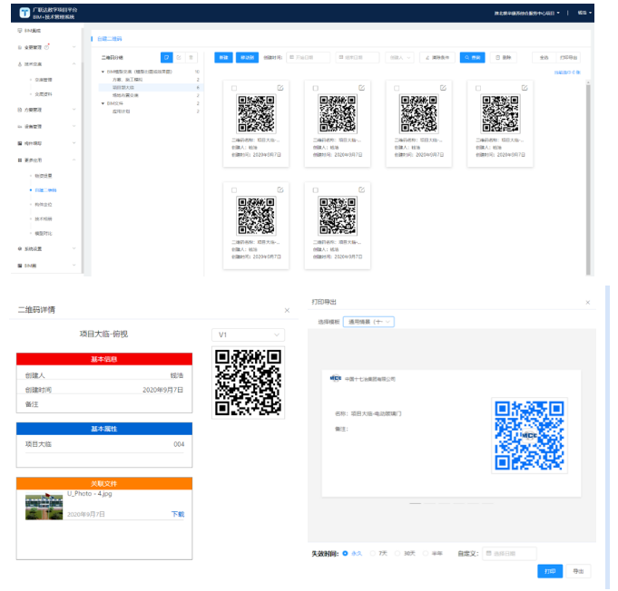Click the magnifier icon in the blue 查询 button
This screenshot has width=618, height=591.
[467, 57]
